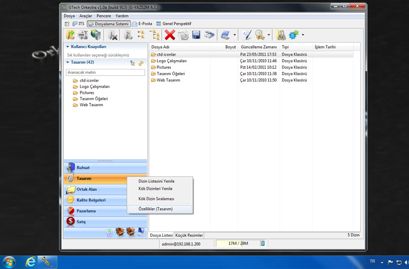Select Web Tasarım folder in left tree
This screenshot has height=269, width=409.
(x=91, y=105)
